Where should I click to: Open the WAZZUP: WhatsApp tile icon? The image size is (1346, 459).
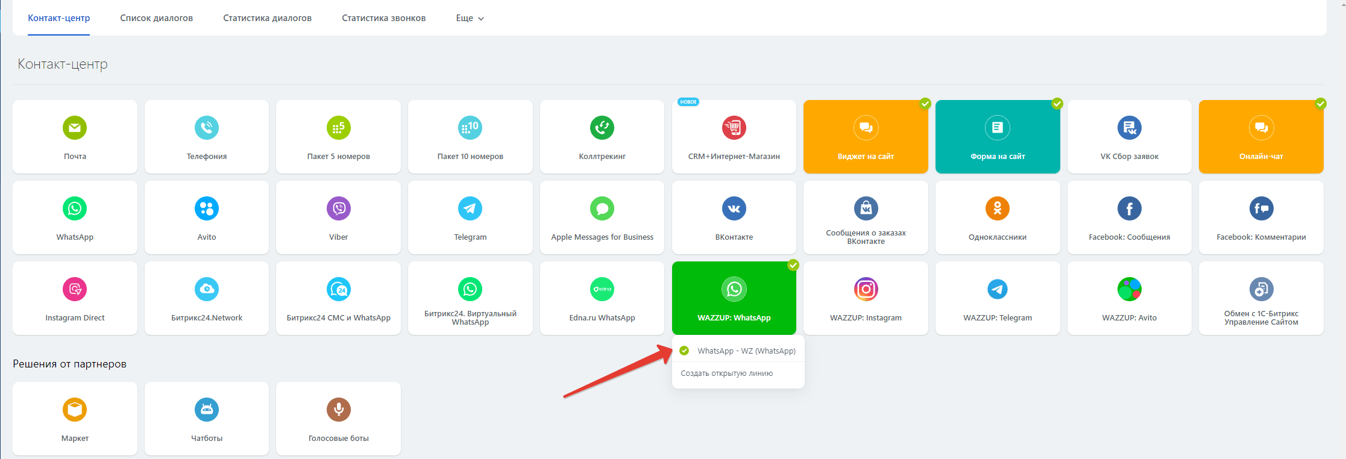(734, 289)
